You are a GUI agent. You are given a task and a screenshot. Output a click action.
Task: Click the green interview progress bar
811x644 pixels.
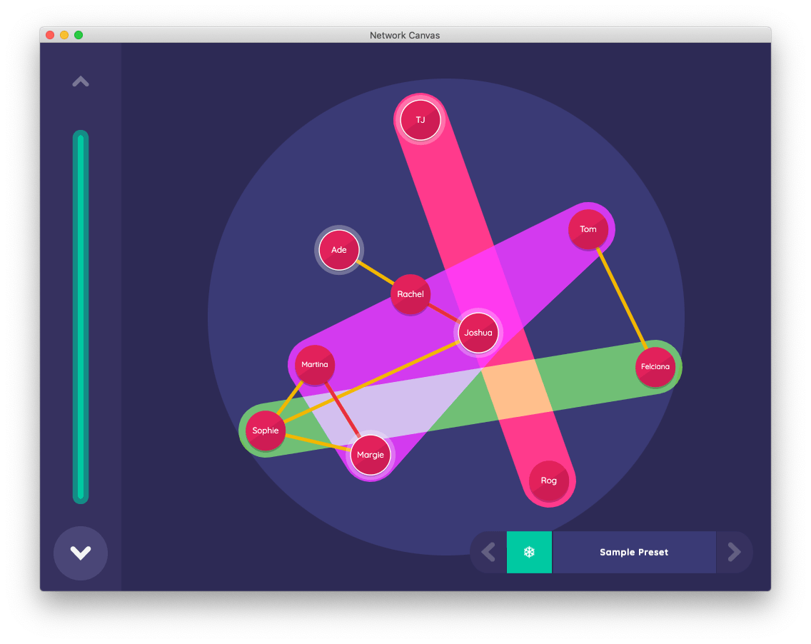click(x=81, y=317)
